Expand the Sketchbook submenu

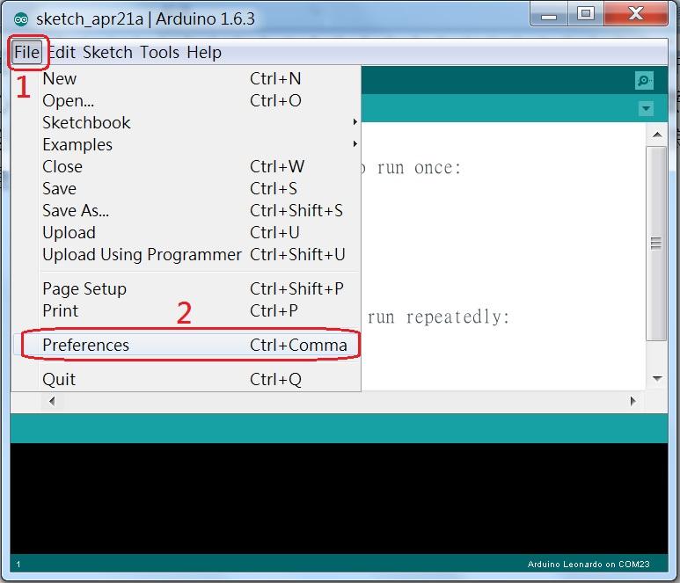coord(186,123)
